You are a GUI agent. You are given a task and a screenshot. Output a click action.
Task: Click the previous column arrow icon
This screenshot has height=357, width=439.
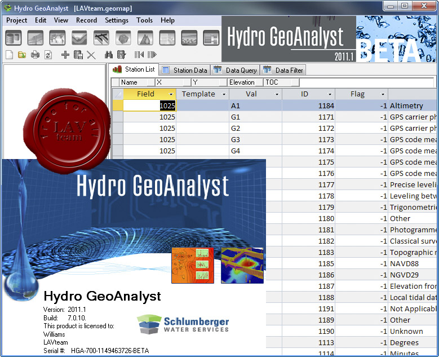click(x=139, y=55)
